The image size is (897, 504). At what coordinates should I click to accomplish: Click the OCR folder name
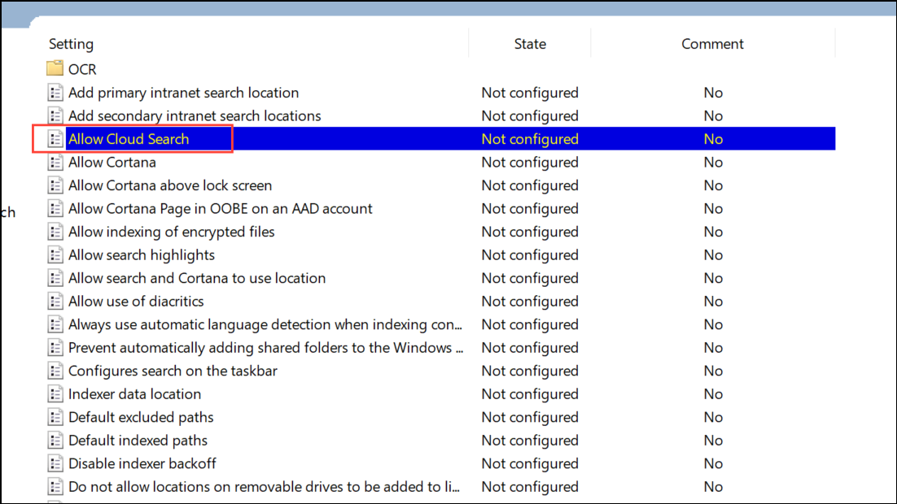82,69
